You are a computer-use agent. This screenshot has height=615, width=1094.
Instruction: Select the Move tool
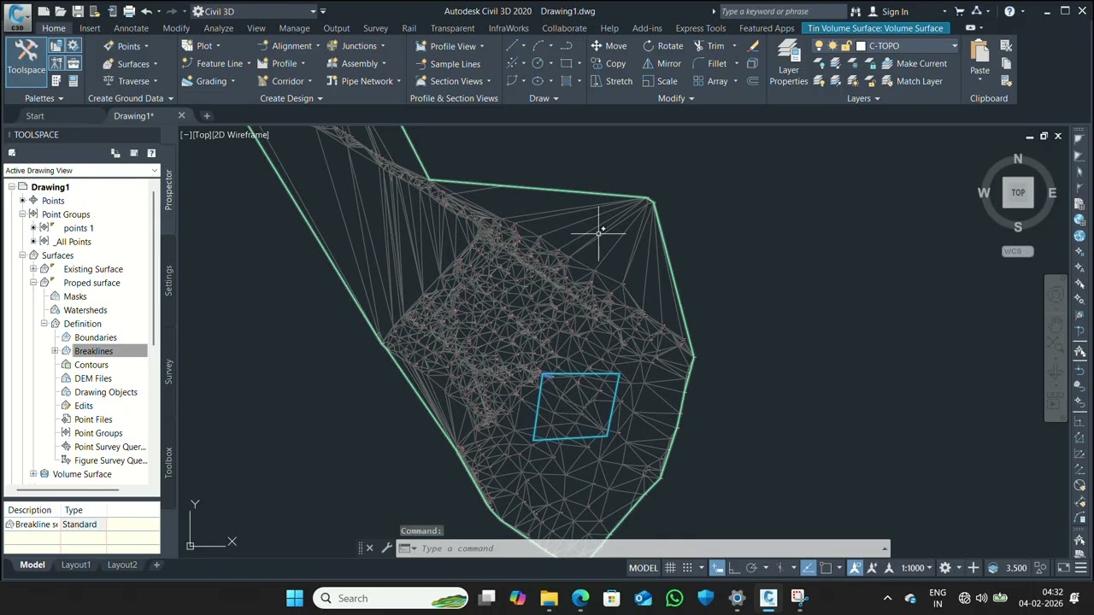tap(608, 46)
